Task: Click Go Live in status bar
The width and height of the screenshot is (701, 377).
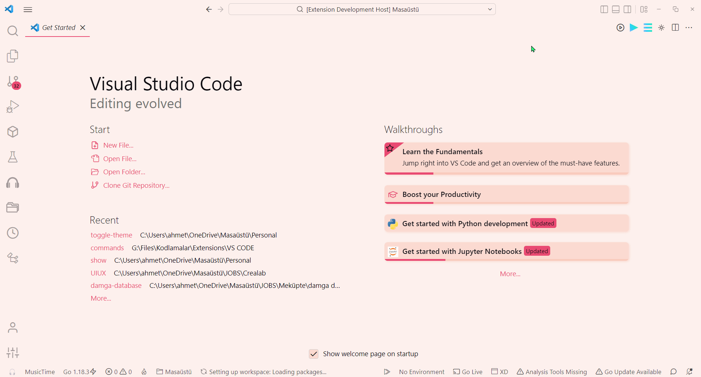Action: [468, 372]
